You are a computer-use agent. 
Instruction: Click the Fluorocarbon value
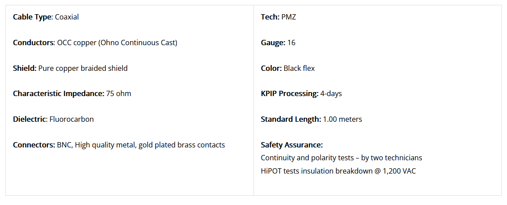(x=71, y=120)
